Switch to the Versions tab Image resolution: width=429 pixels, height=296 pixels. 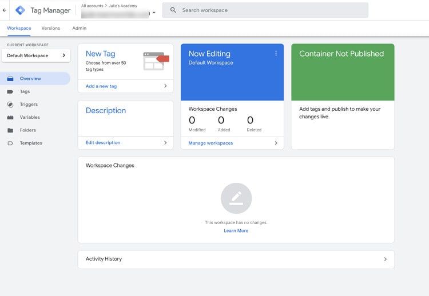(50, 28)
